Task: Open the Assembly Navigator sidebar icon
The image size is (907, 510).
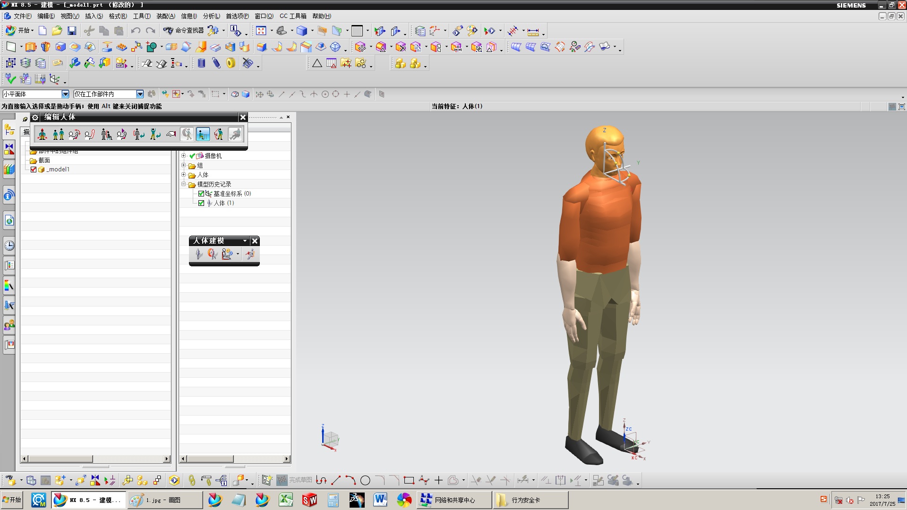Action: [9, 129]
